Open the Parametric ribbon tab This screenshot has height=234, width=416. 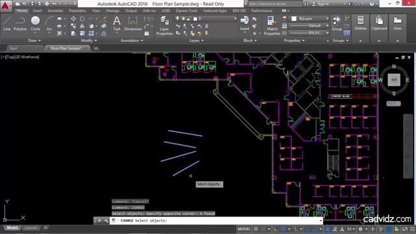click(77, 11)
